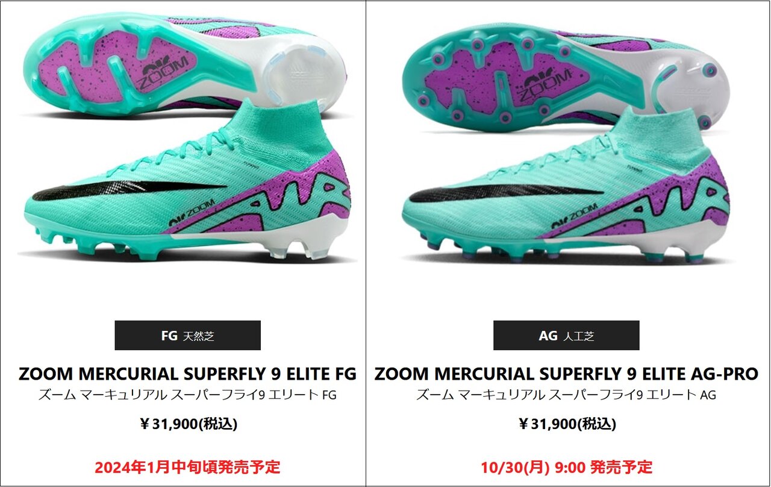
Task: Click the FG price ¥31,900(税込)
Action: point(188,424)
